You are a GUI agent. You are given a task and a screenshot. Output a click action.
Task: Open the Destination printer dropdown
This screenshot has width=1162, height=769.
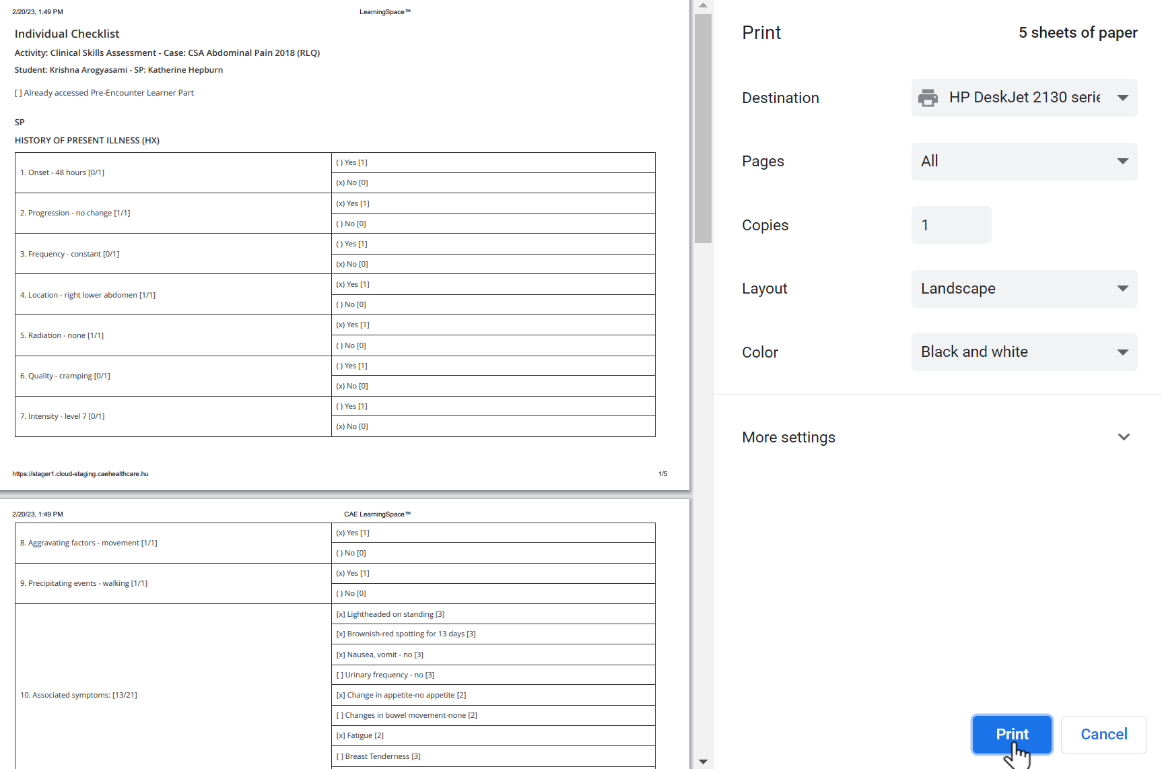tap(1024, 98)
